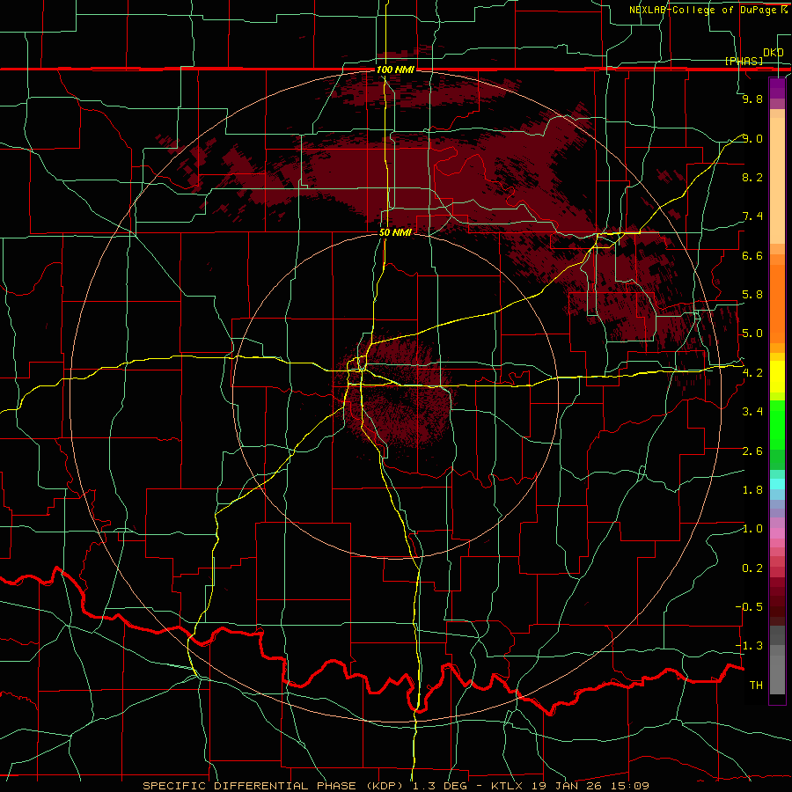Viewport: 792px width, 792px height.
Task: Pick the bright green band of the color scale
Action: [x=777, y=425]
